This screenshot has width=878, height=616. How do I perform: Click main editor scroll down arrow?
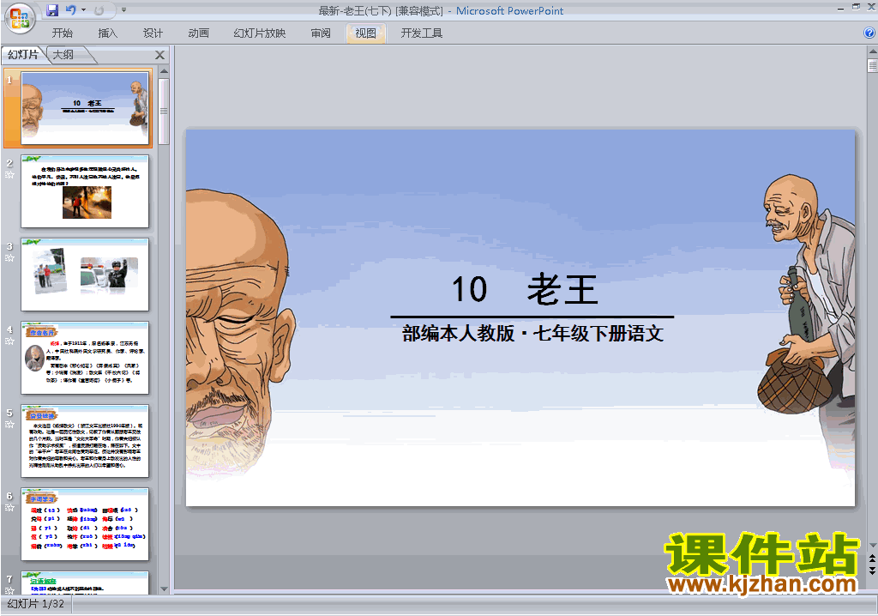tap(872, 546)
